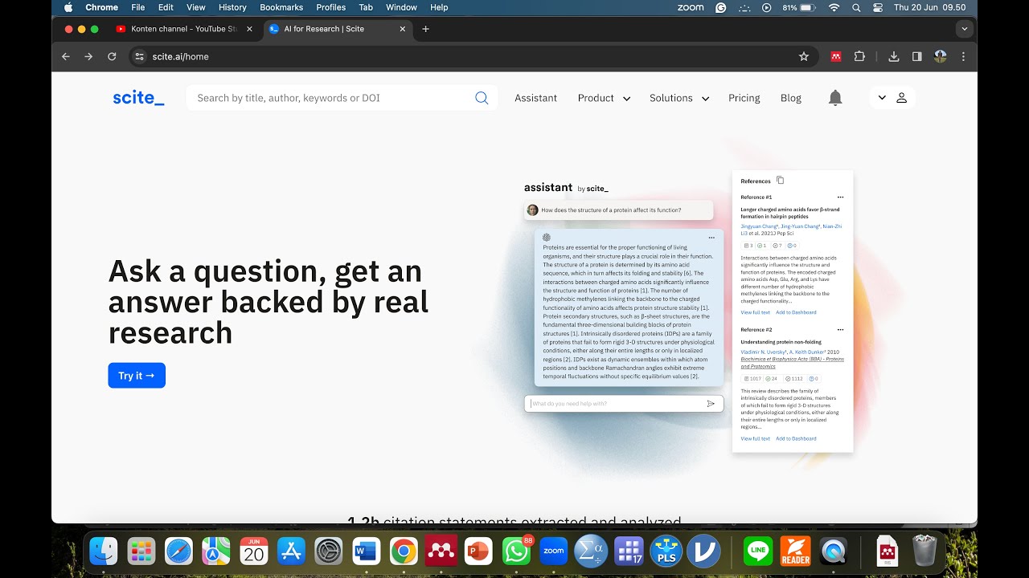
Task: Open Chrome downloads icon
Action: point(894,56)
